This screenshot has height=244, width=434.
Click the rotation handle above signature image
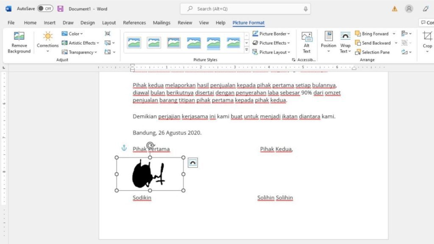pos(150,145)
